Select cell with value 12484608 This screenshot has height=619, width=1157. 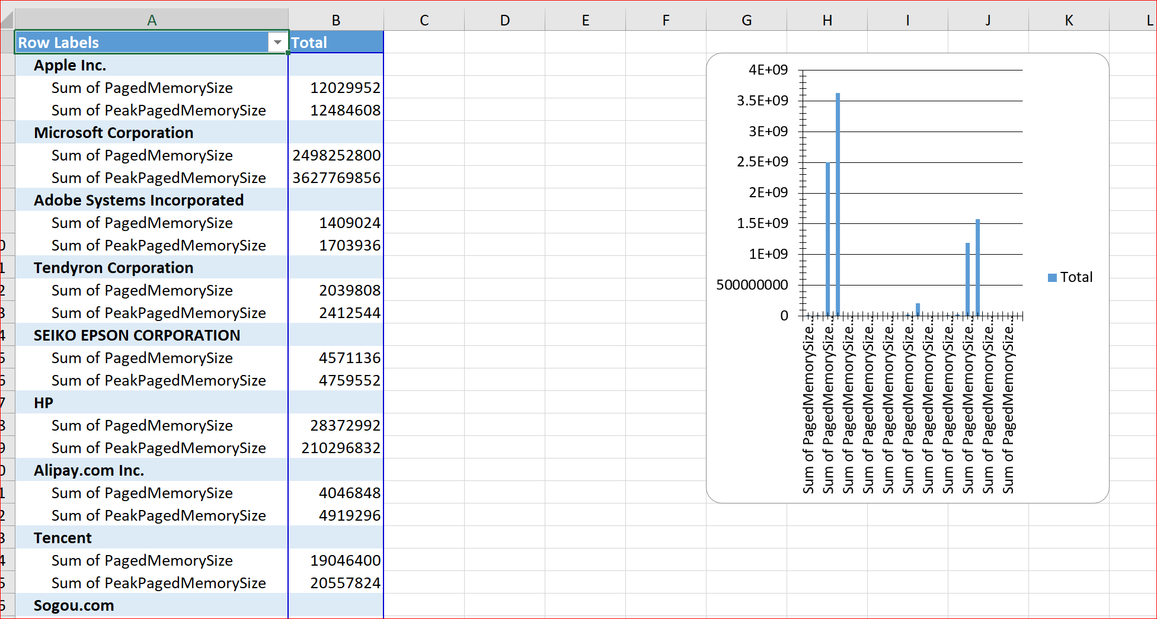pyautogui.click(x=336, y=110)
